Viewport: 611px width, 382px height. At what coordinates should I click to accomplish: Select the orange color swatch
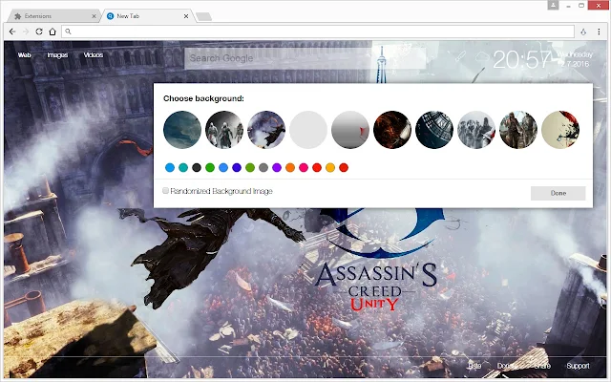pyautogui.click(x=290, y=168)
